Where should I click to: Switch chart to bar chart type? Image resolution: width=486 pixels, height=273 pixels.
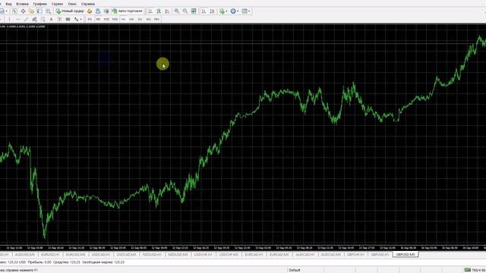click(150, 11)
